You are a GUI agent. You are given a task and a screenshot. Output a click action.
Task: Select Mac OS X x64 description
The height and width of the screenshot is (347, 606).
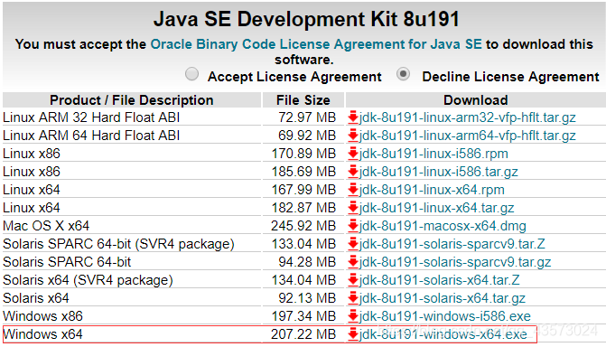click(46, 226)
